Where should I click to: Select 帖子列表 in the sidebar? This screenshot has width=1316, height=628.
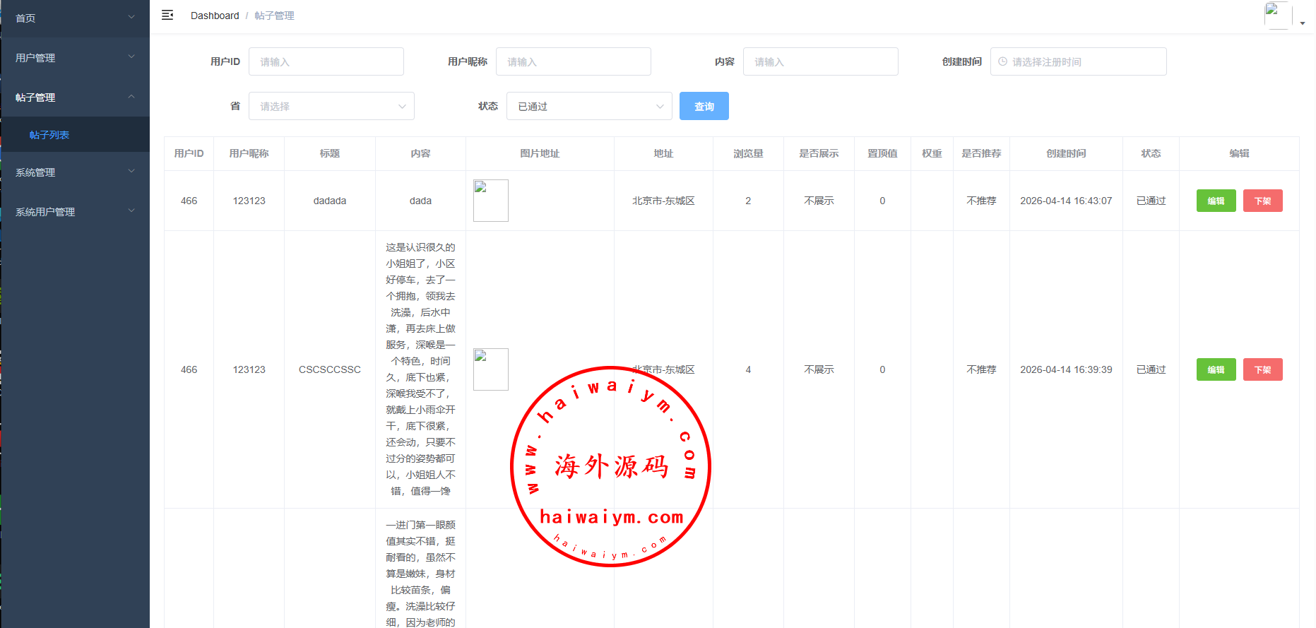click(x=49, y=135)
